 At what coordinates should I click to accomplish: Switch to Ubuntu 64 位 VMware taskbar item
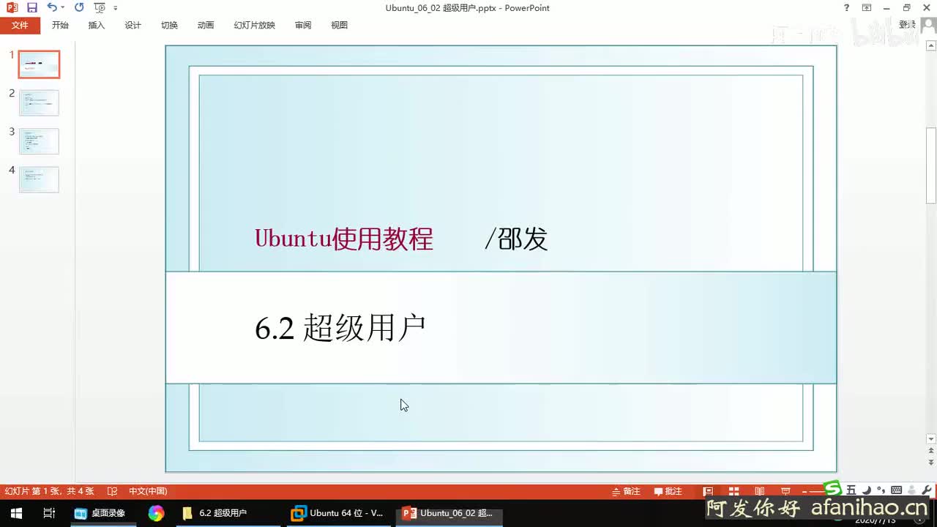pos(337,513)
